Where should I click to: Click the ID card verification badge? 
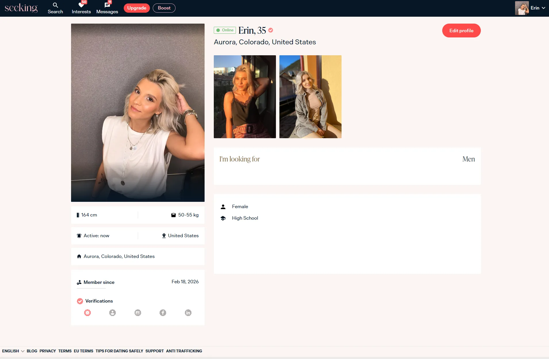click(138, 313)
